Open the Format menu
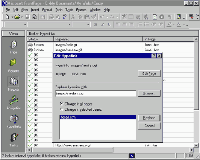 coord(47,10)
